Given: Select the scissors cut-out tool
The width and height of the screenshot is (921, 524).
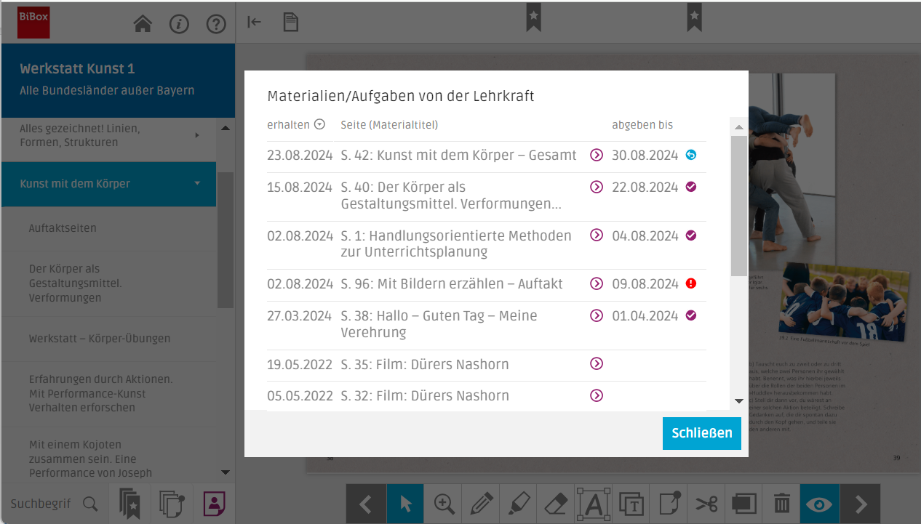Looking at the screenshot, I should [x=706, y=504].
